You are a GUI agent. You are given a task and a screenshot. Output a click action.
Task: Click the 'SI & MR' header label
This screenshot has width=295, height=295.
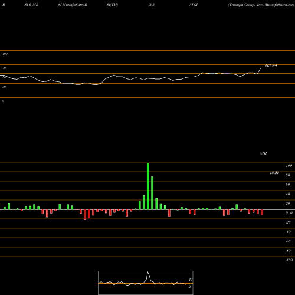pyautogui.click(x=31, y=5)
